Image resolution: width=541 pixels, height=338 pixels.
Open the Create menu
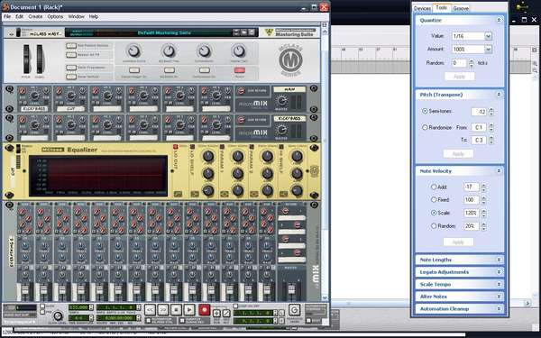(35, 16)
